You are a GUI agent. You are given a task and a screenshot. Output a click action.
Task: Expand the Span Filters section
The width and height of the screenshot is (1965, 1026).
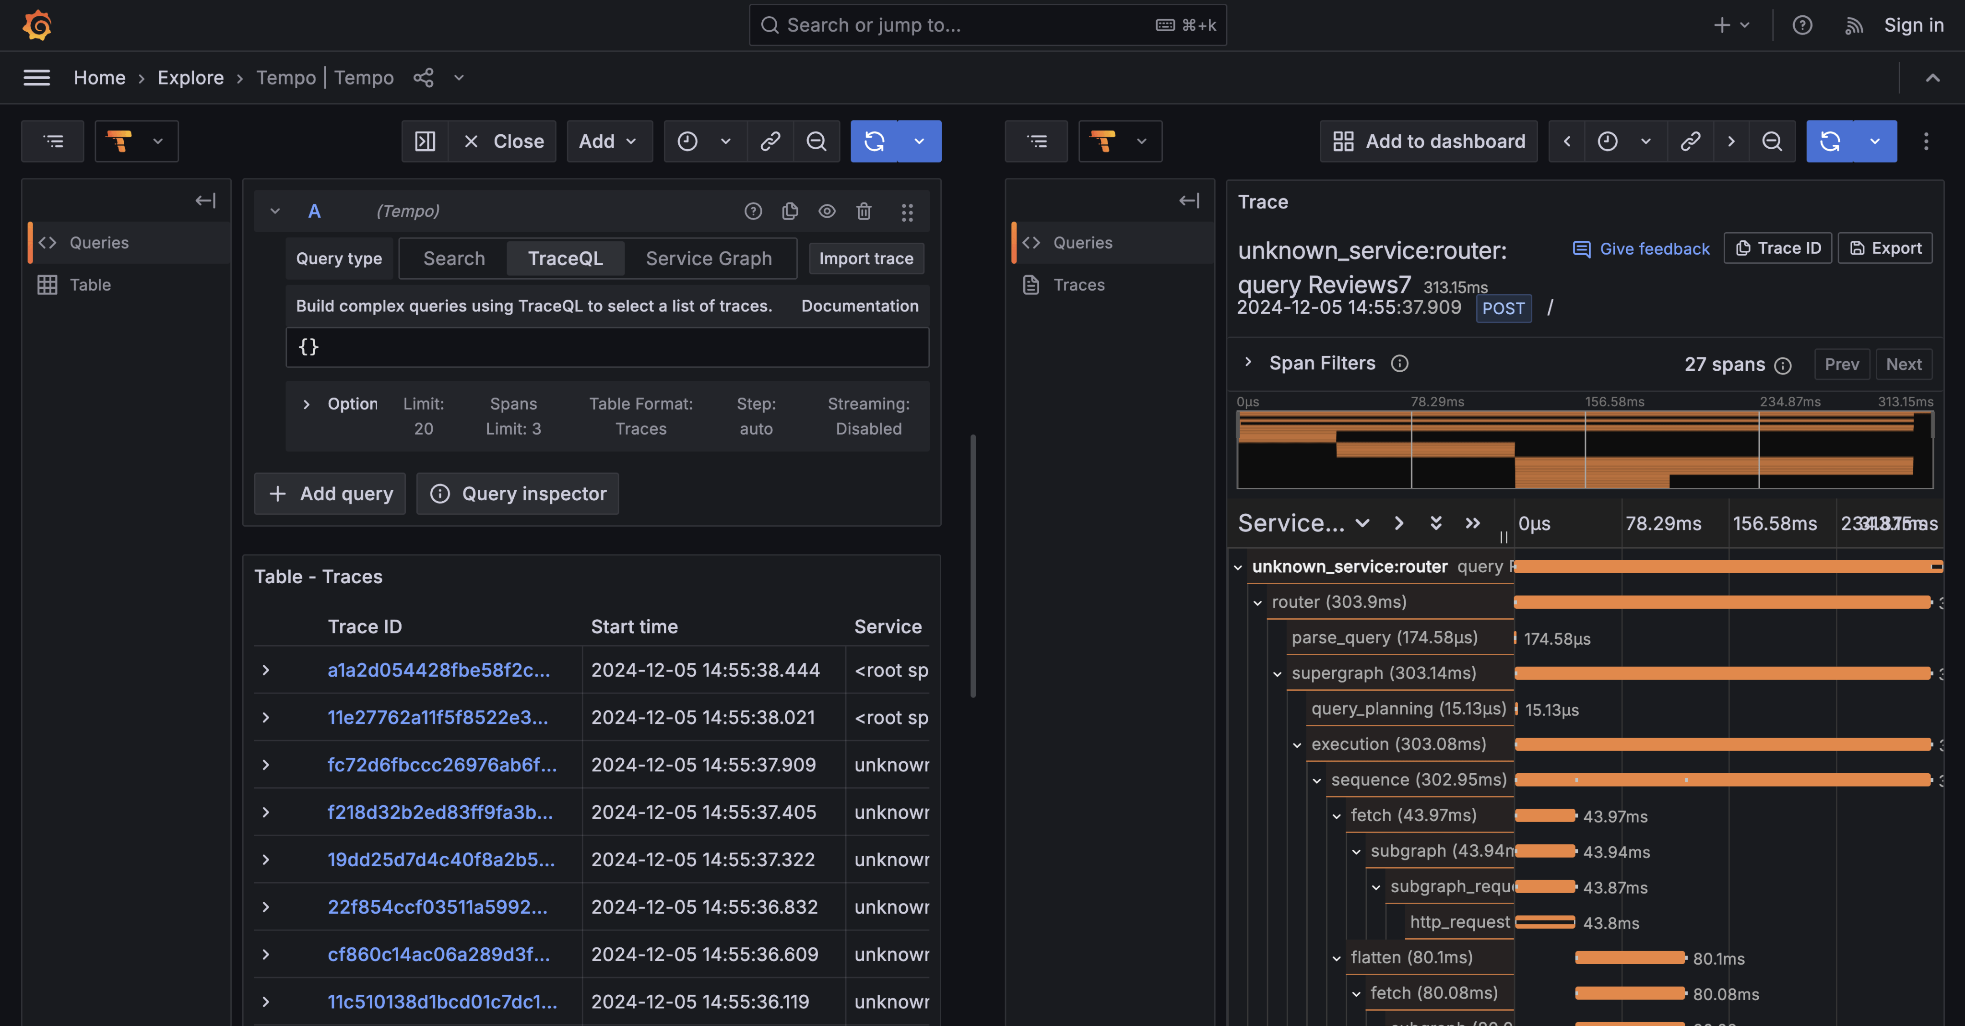click(1249, 363)
